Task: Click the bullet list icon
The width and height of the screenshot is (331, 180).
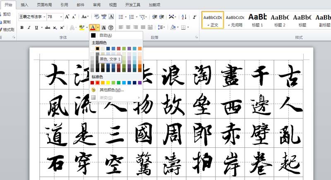Action: click(120, 17)
